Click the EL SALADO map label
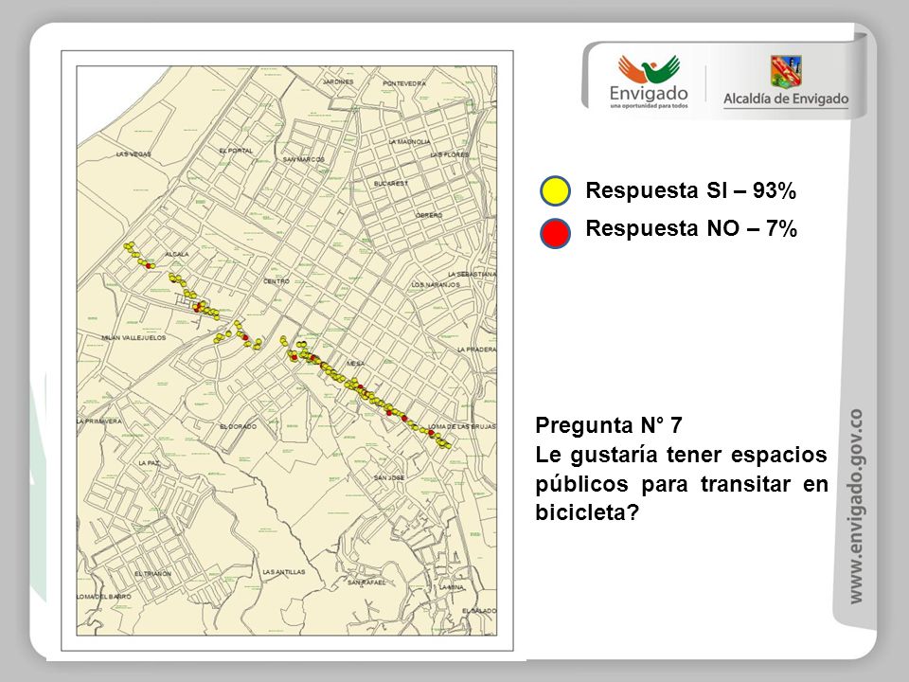The image size is (909, 682). click(x=479, y=611)
